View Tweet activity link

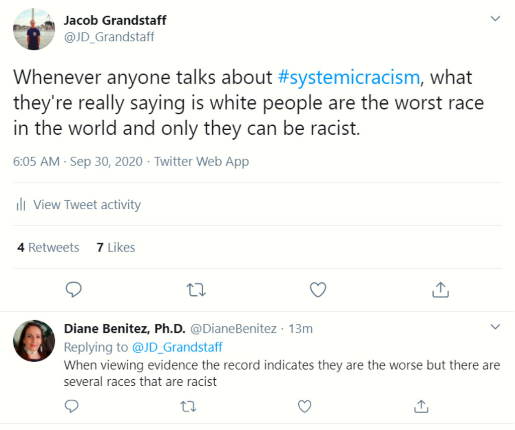click(87, 205)
